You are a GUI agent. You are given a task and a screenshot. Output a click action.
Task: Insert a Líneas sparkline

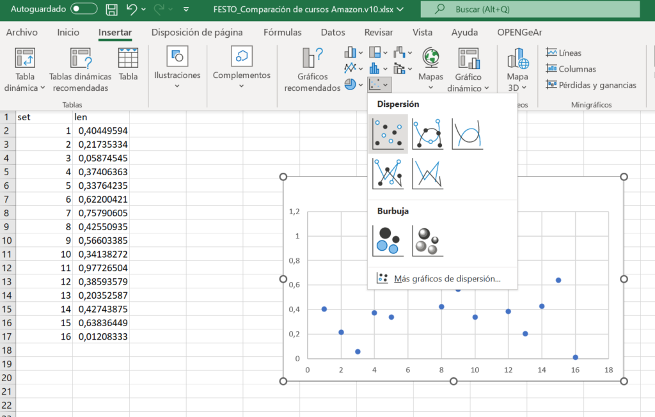coord(564,52)
